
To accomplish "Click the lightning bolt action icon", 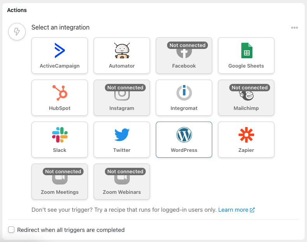I will pos(17,31).
